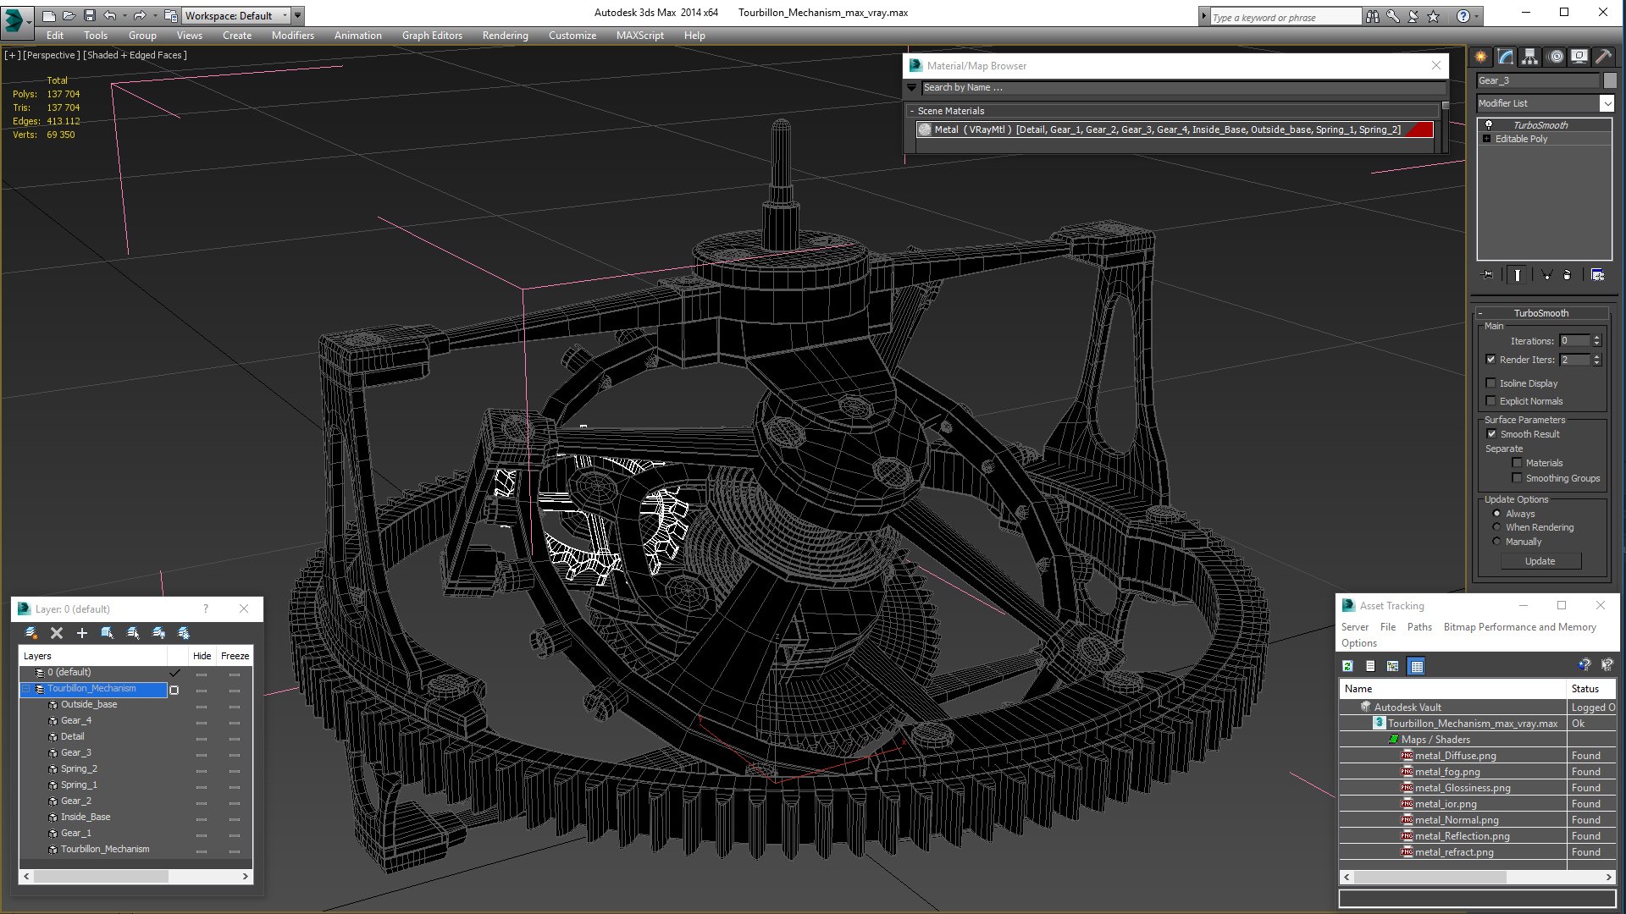Click Gear_3 object color swatch
Screen dimensions: 1626x914
click(x=1609, y=80)
